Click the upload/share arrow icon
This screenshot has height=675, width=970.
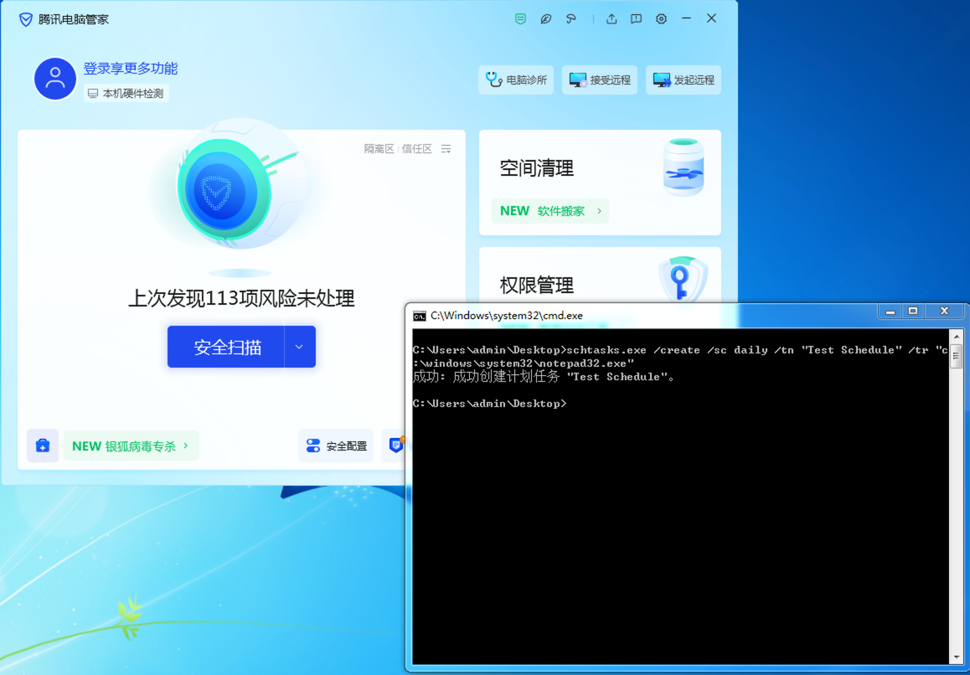pyautogui.click(x=611, y=18)
